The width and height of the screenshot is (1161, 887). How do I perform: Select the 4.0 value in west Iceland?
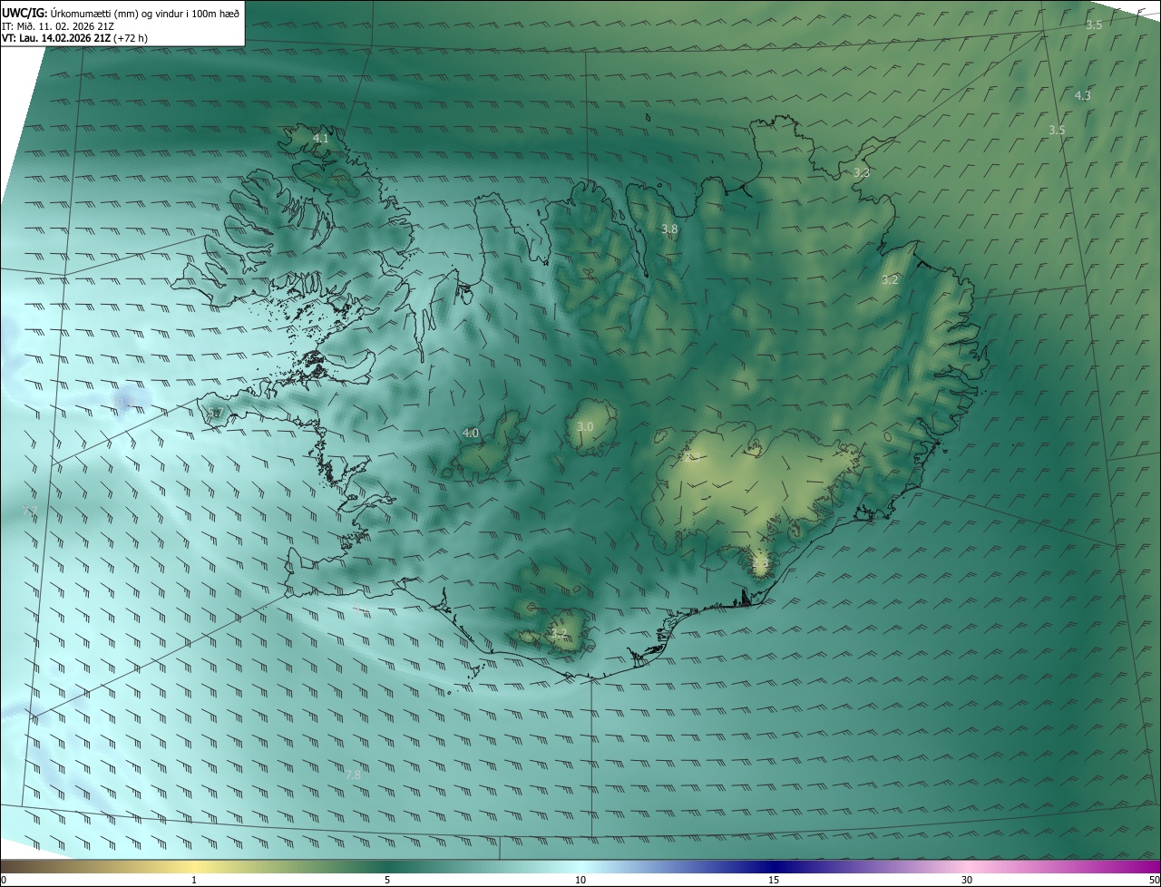coord(471,434)
